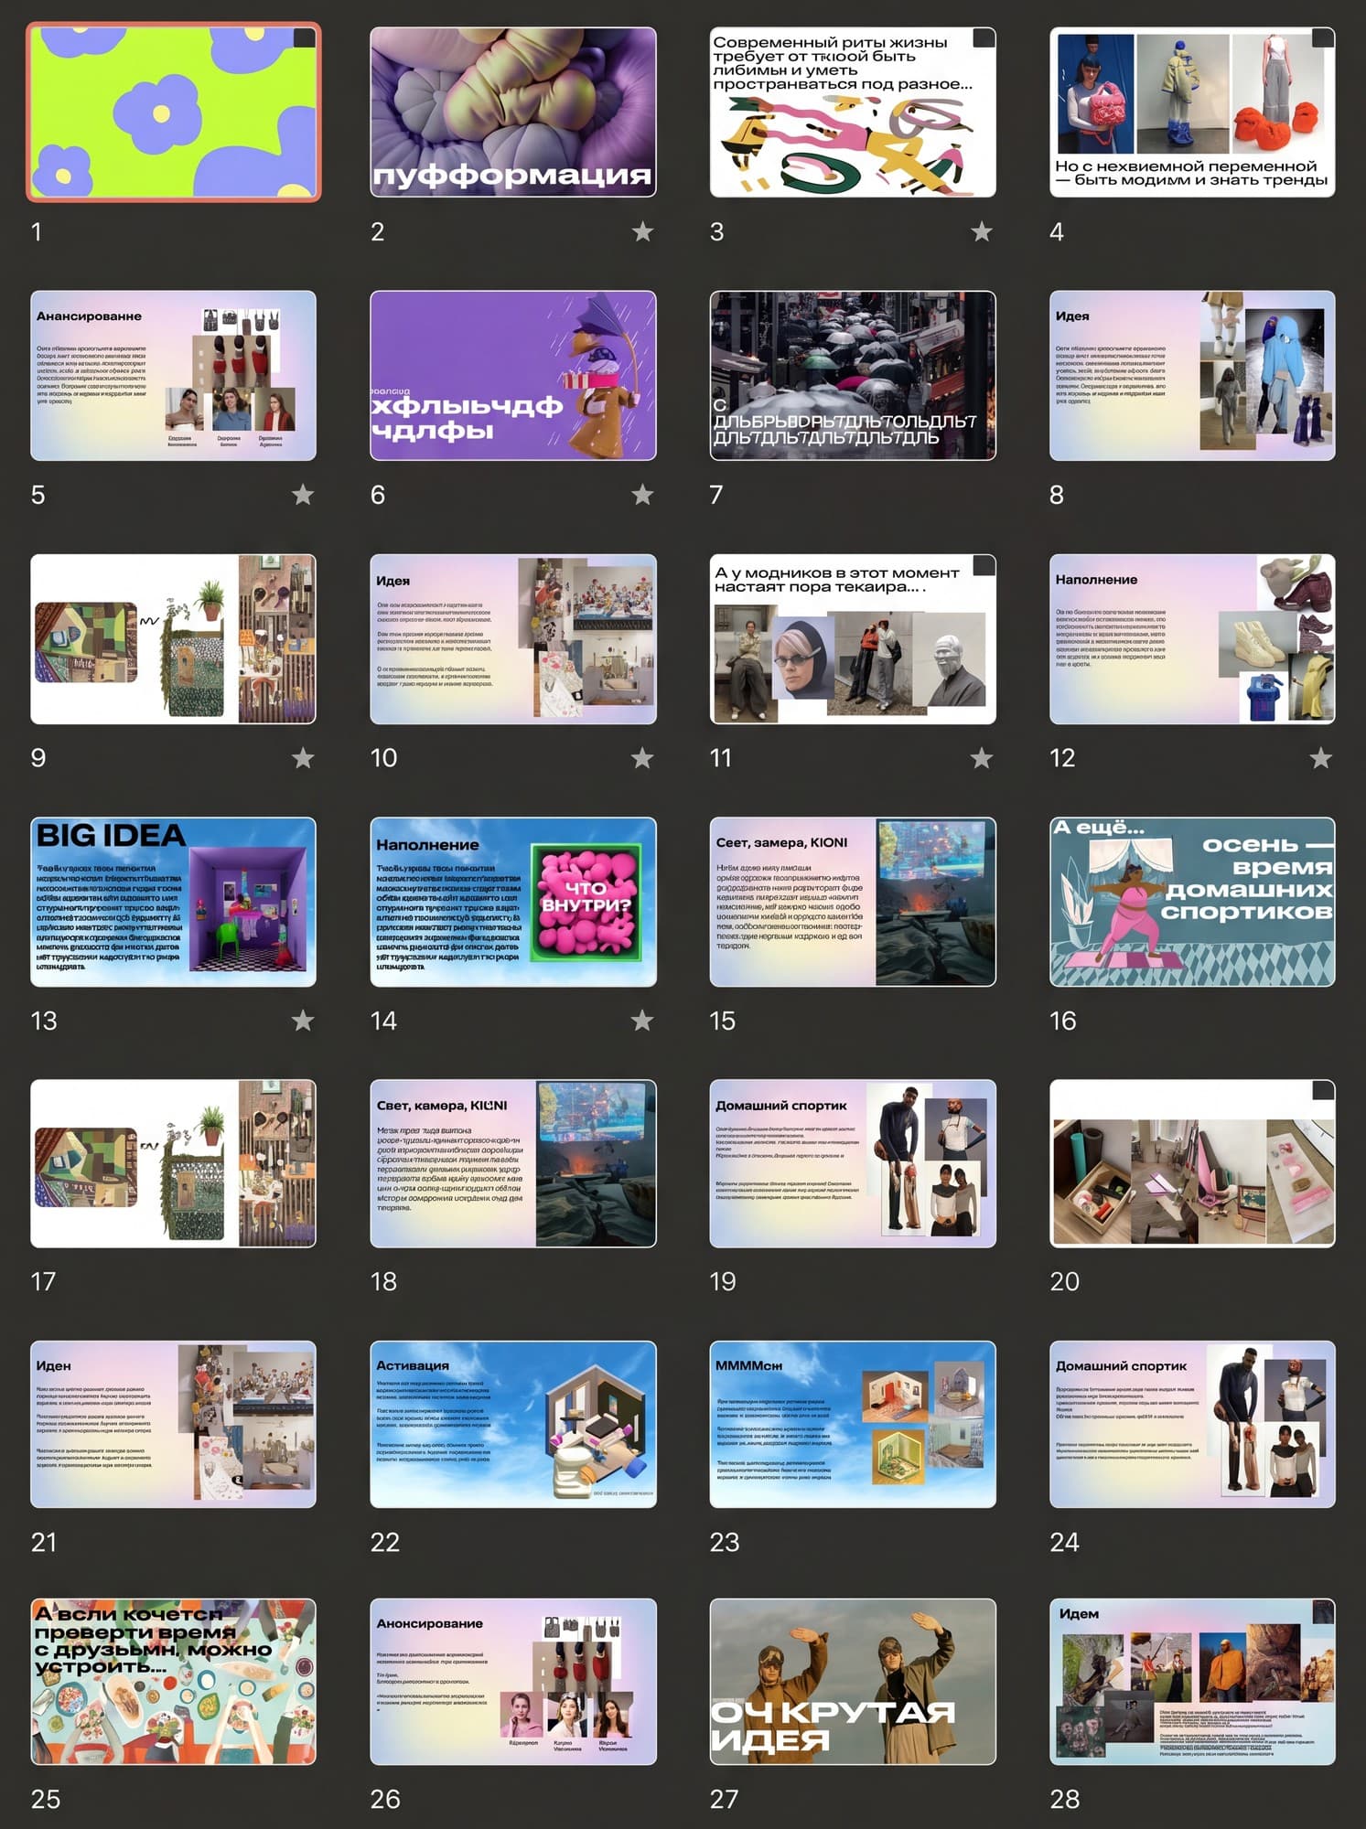
Task: Toggle the star under slide 10
Action: (642, 757)
